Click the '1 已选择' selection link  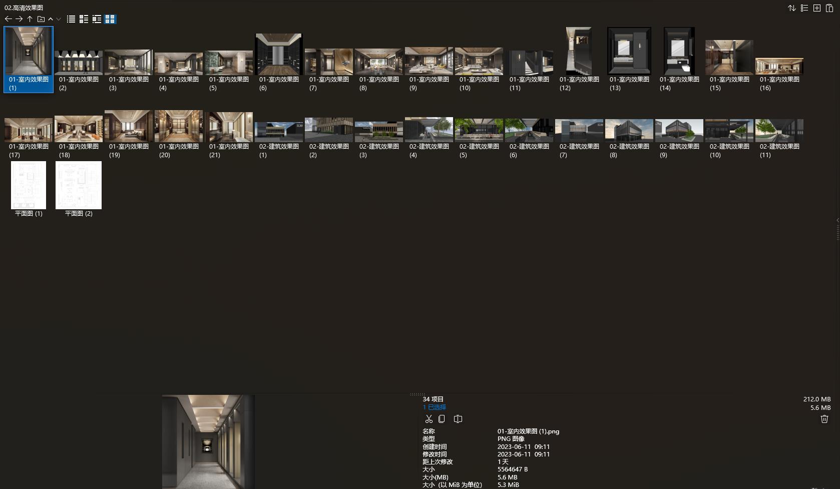434,407
